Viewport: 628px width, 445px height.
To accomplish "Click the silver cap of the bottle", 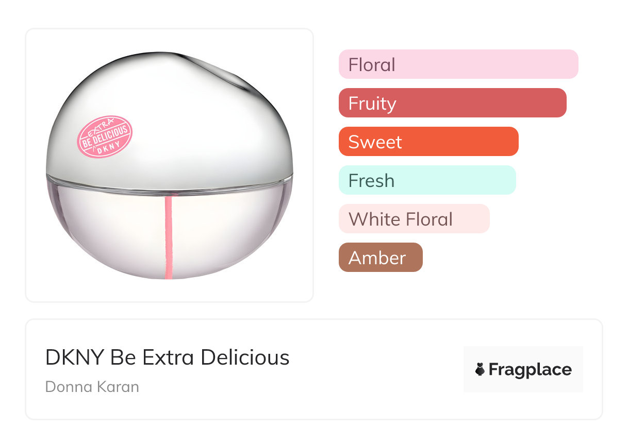I will (186, 103).
